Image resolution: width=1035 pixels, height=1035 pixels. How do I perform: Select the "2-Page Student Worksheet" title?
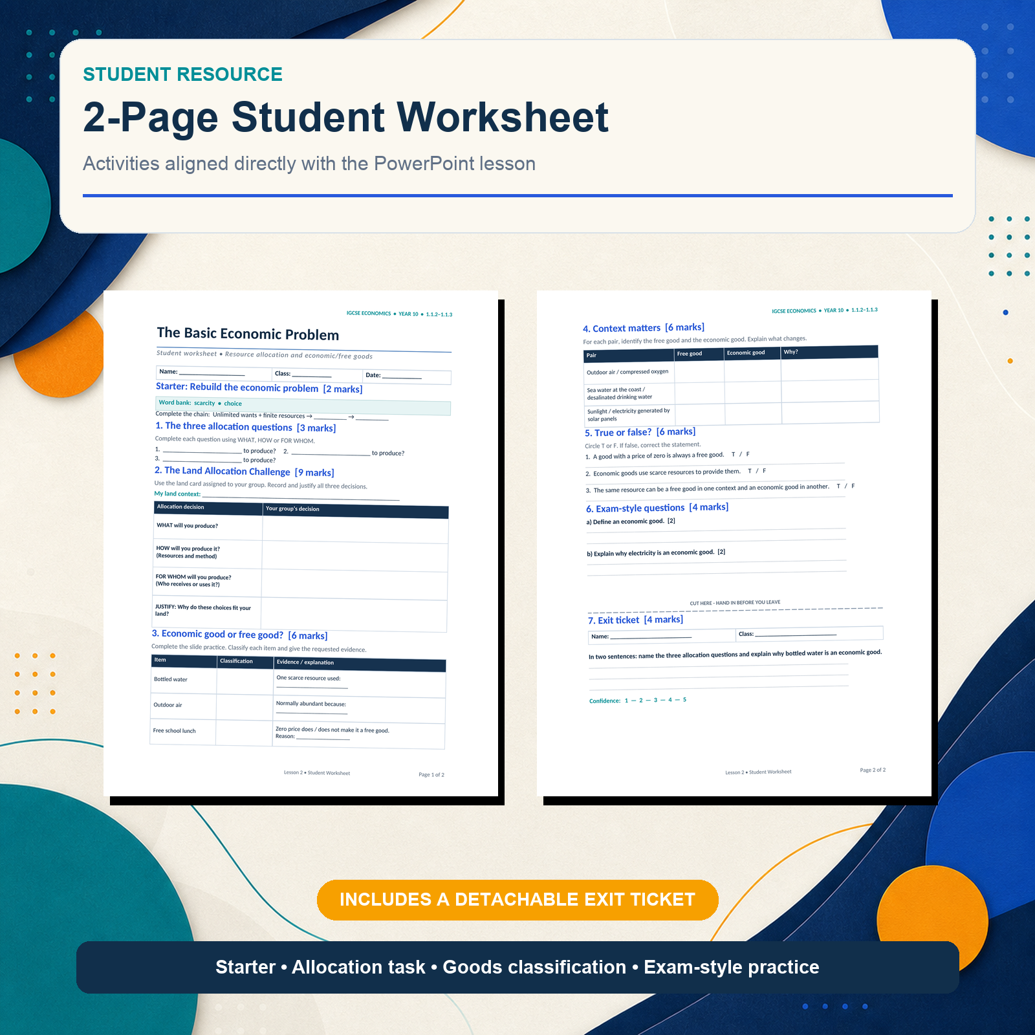coord(345,117)
